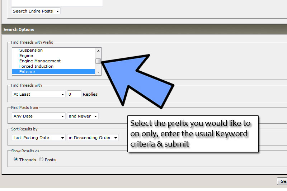Click the highlighted Exterior prefix

(x=27, y=72)
